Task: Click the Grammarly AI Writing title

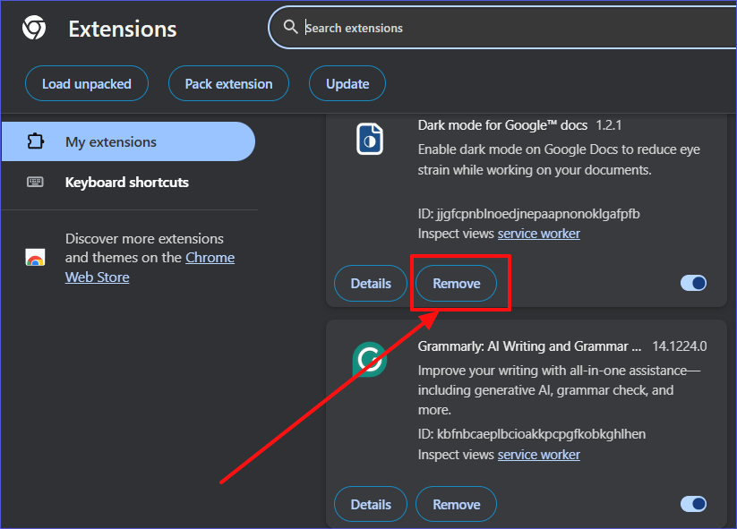Action: pos(529,346)
